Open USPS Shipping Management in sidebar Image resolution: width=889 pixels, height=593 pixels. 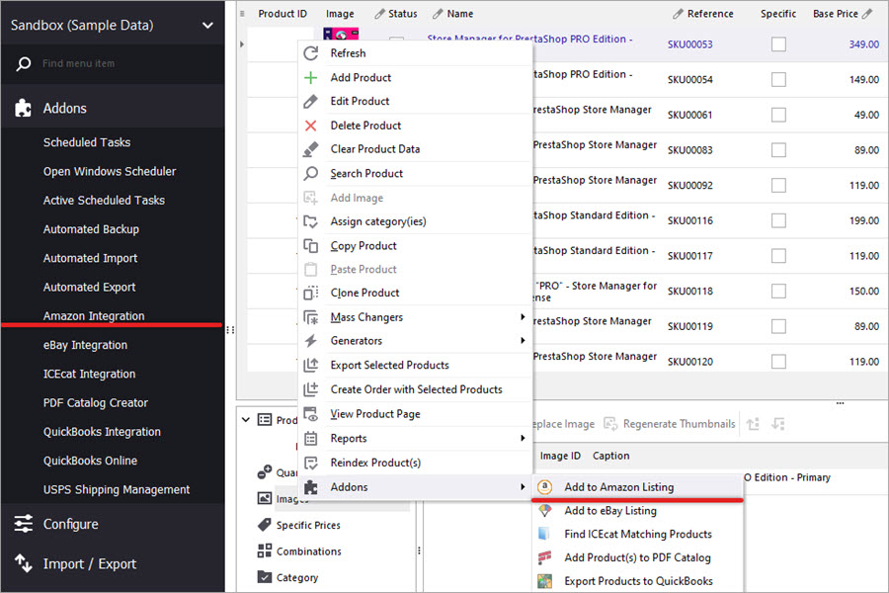pos(117,490)
